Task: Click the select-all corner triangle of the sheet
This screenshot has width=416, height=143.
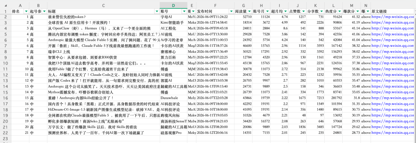Action: tap(5, 5)
